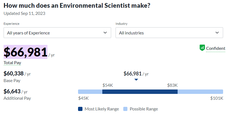Click the $66,981 label above the bar
230x114 pixels.
(x=133, y=74)
